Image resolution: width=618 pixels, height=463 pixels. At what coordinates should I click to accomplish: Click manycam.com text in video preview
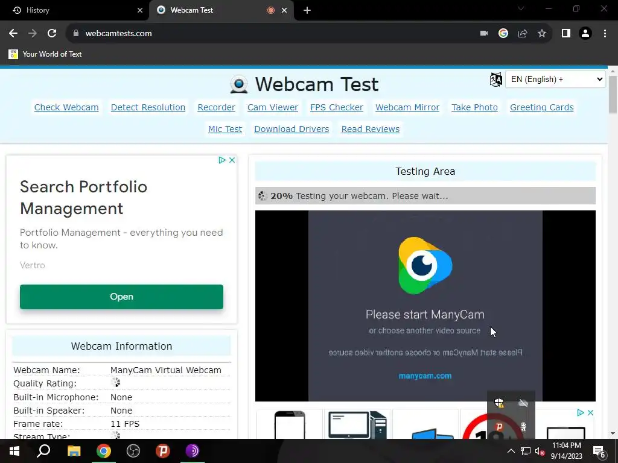(425, 376)
